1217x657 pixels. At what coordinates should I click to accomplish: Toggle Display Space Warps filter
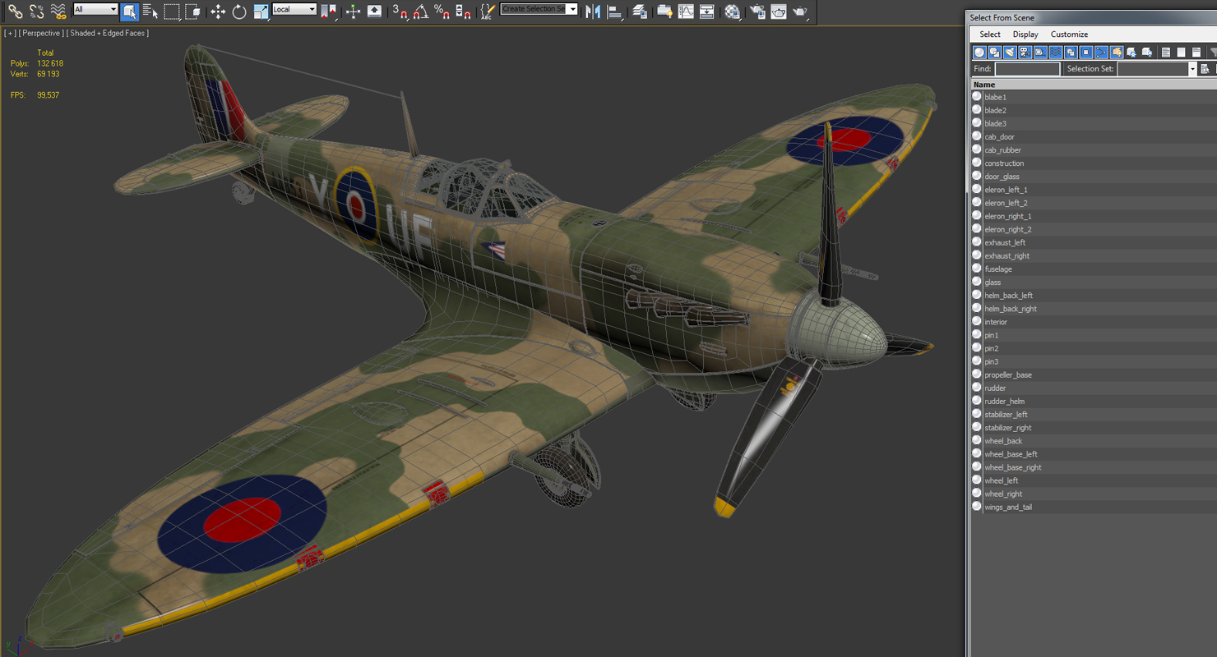coord(1055,52)
